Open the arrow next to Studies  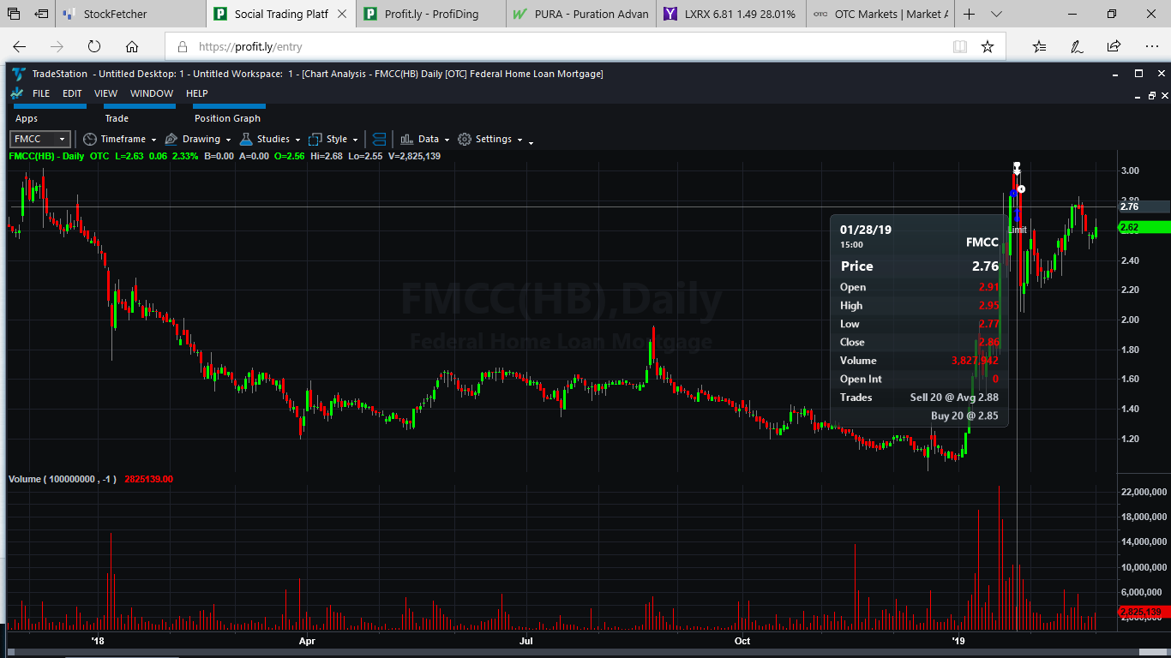click(x=297, y=140)
